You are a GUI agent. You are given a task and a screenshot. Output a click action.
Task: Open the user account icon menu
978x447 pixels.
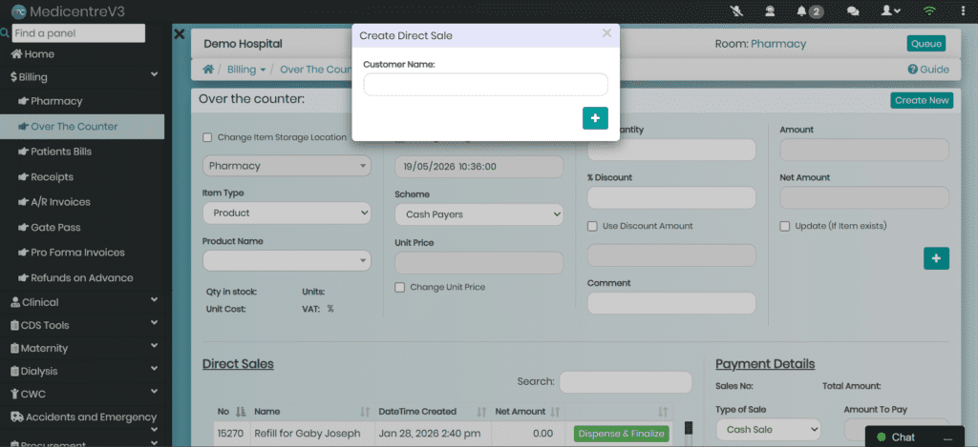[890, 10]
